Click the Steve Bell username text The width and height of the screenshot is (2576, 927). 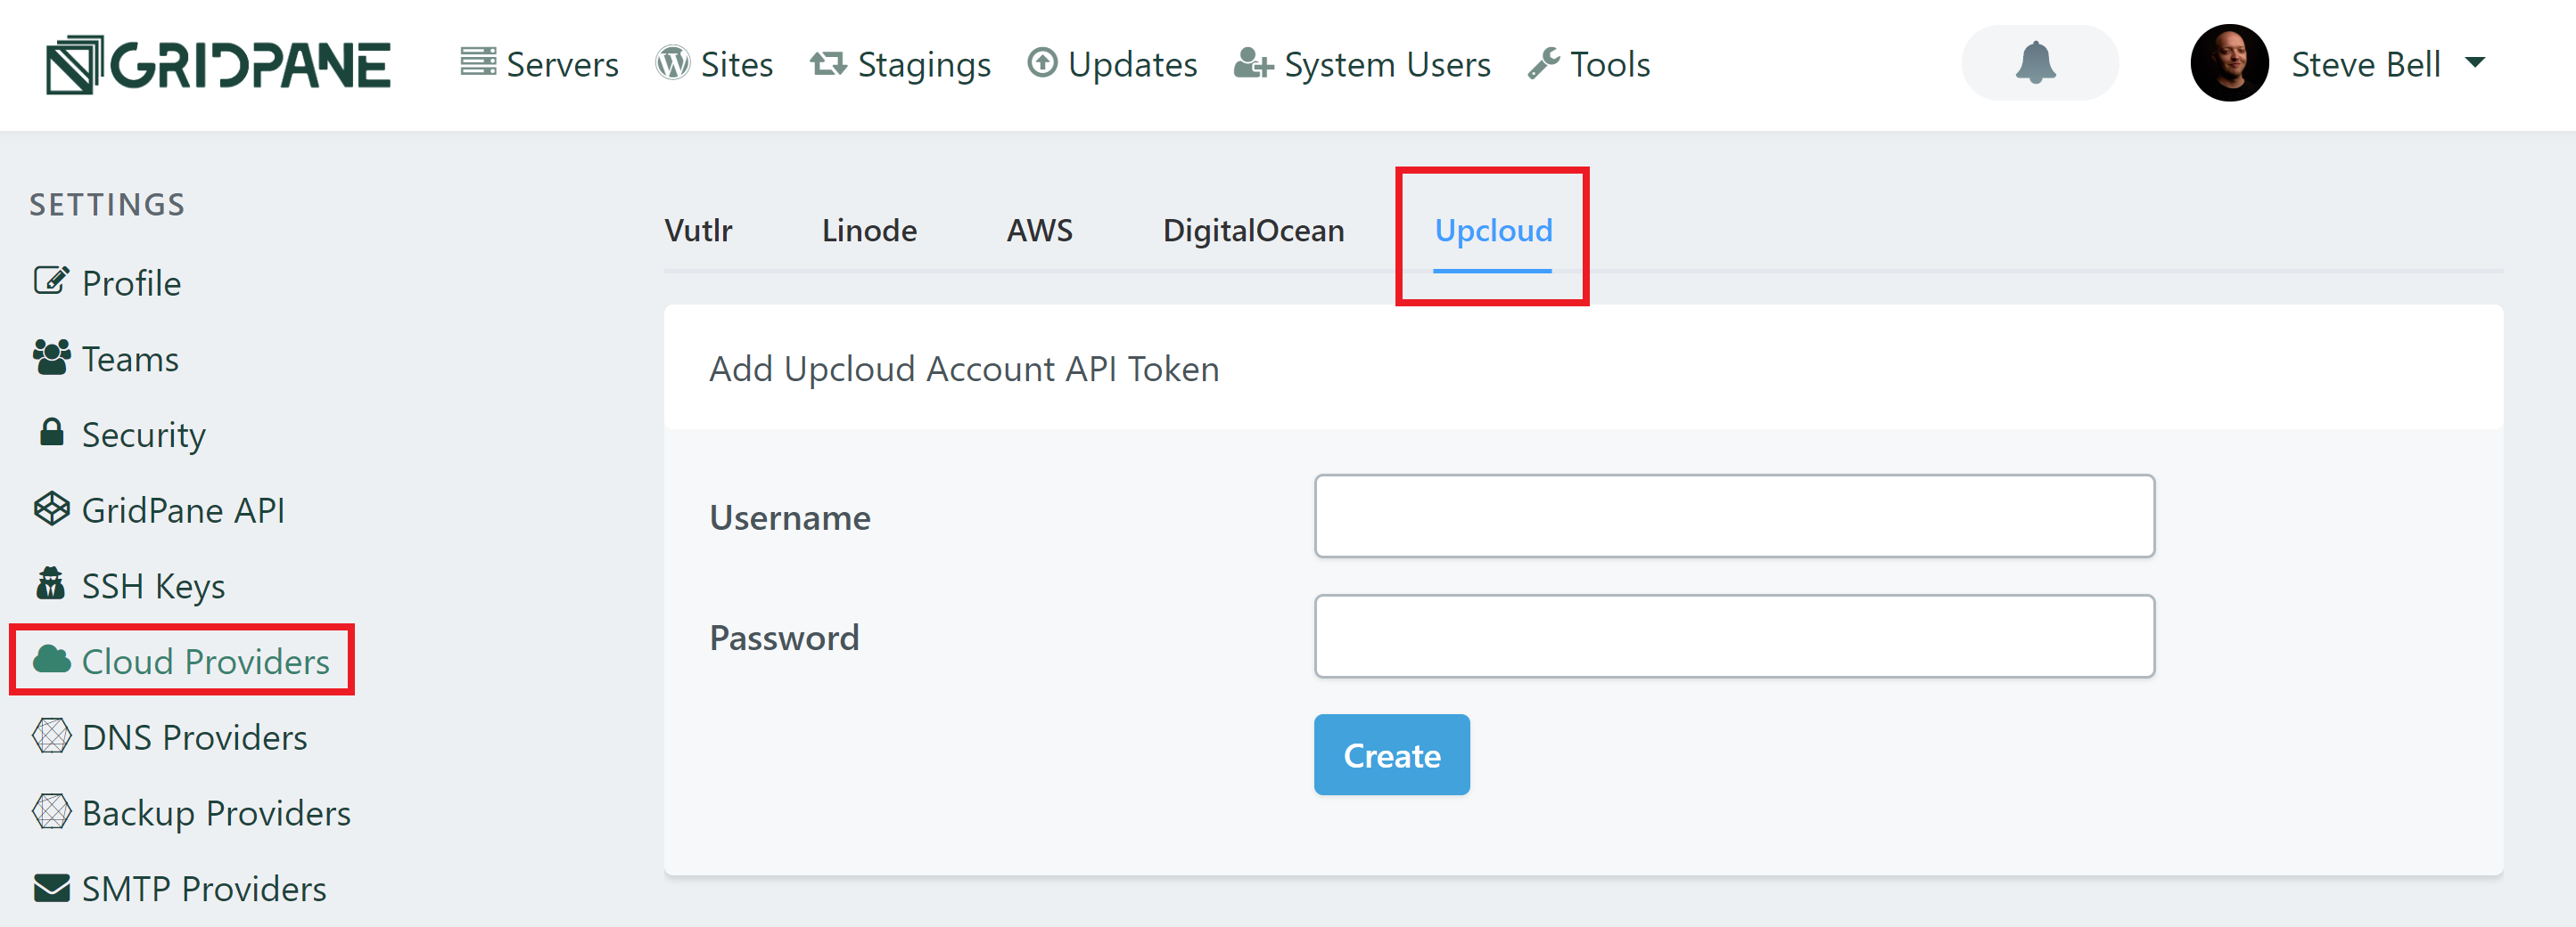pos(2365,64)
